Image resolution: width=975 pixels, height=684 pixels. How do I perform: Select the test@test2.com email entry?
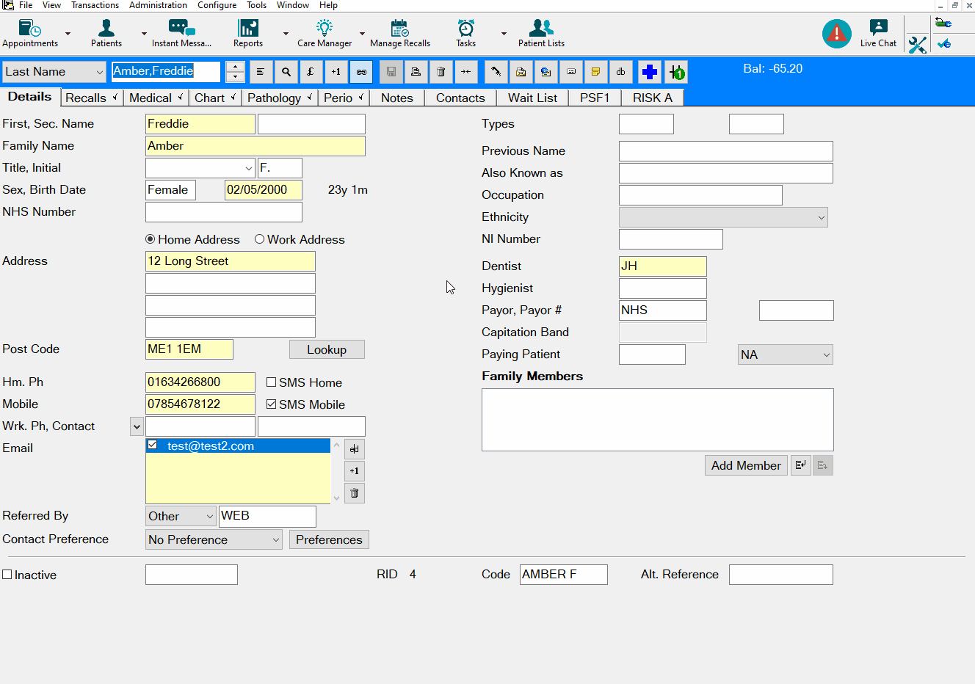click(x=238, y=445)
